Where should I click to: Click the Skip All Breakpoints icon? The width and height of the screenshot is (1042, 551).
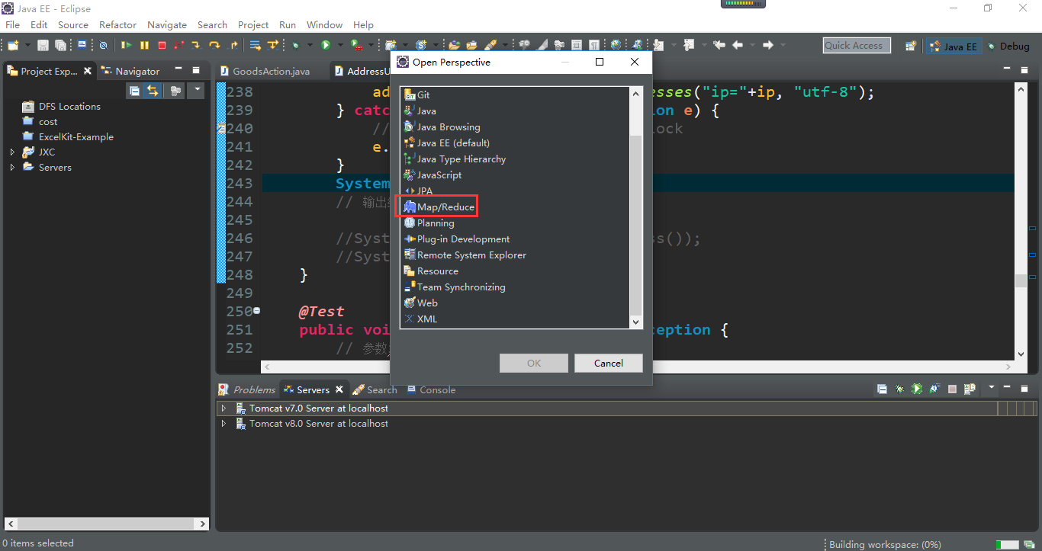tap(104, 46)
